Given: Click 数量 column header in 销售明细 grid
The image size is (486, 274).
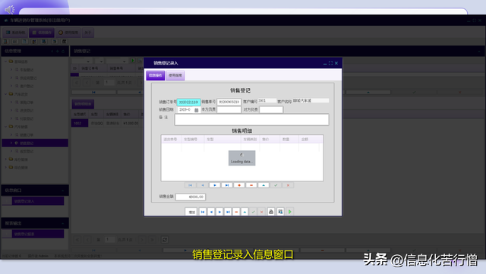Looking at the screenshot, I should (x=289, y=140).
